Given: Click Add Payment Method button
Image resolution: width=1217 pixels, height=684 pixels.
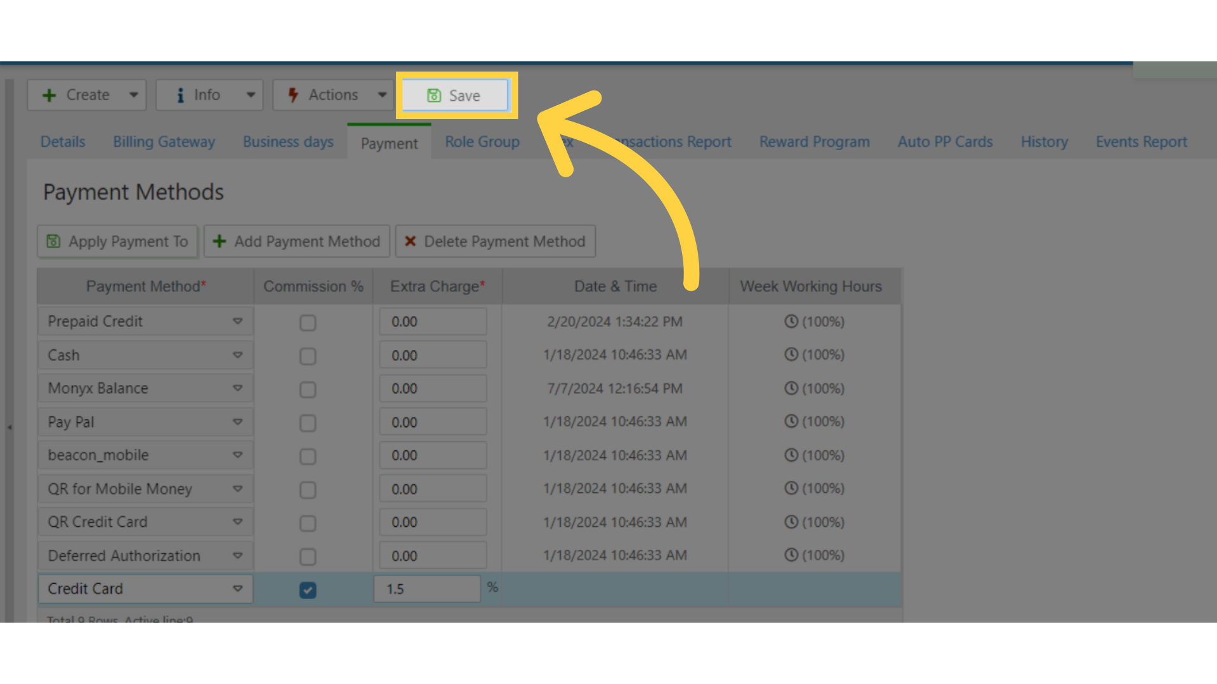Looking at the screenshot, I should point(297,241).
